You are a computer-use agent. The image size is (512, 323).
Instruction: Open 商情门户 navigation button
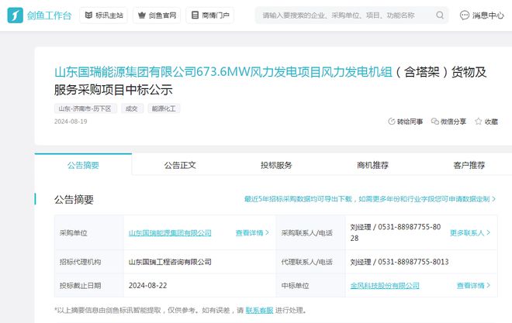(x=210, y=15)
